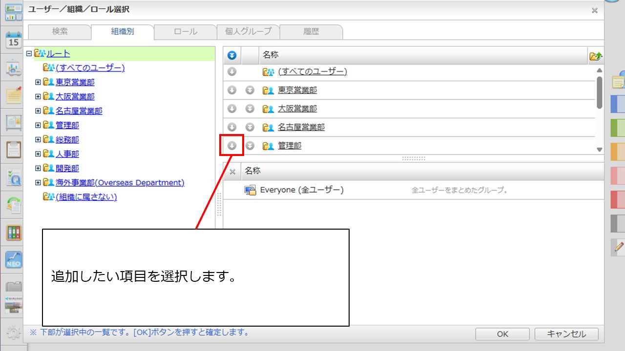Expand 大阪営業部 in the organization tree
625x351 pixels.
pos(38,97)
